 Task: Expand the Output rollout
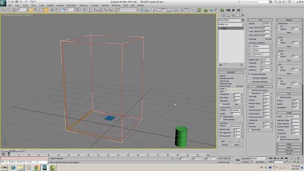tap(289, 144)
